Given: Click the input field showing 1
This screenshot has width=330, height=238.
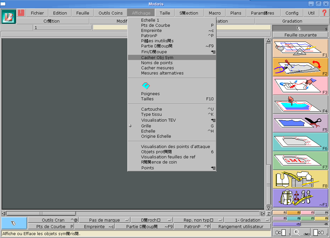Looking at the screenshot, I should click(x=63, y=28).
